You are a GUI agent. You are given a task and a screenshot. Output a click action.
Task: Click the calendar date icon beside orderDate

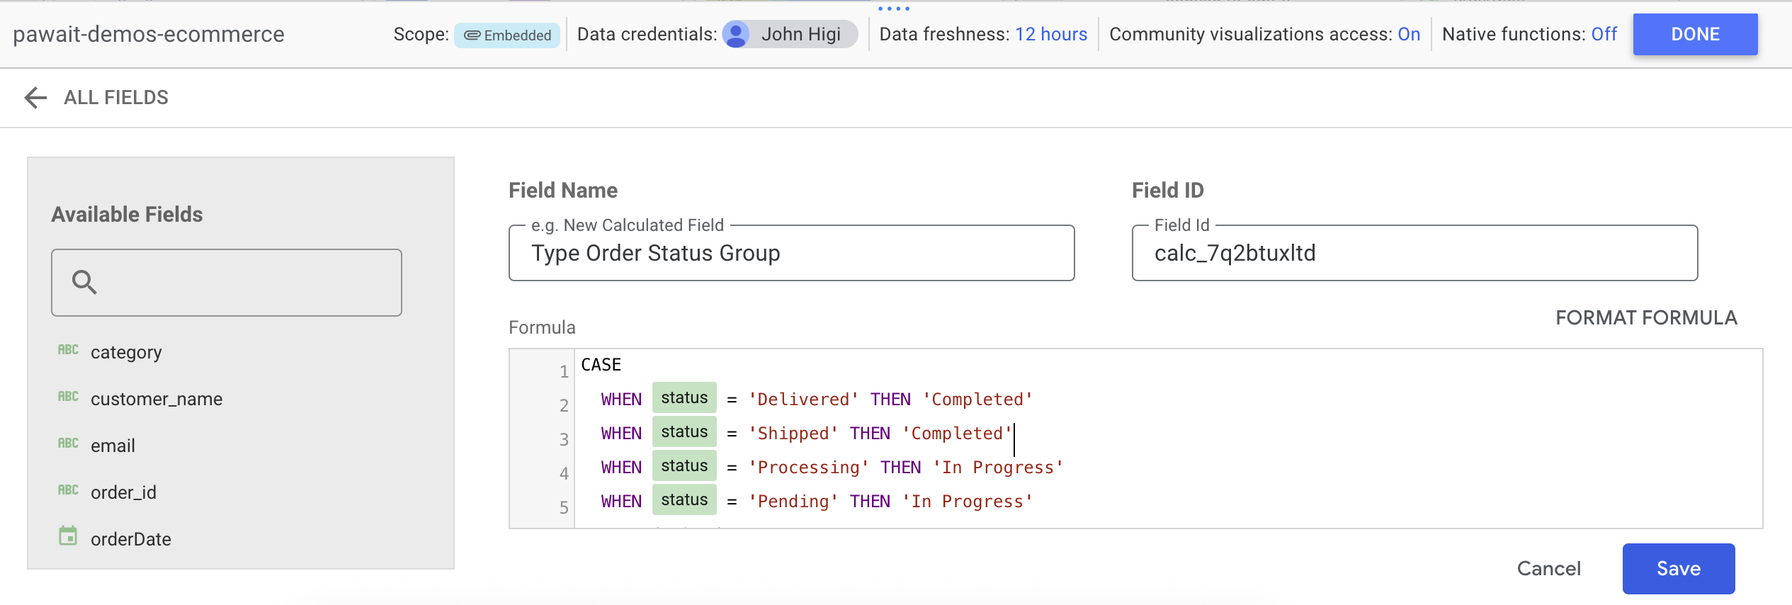coord(68,536)
